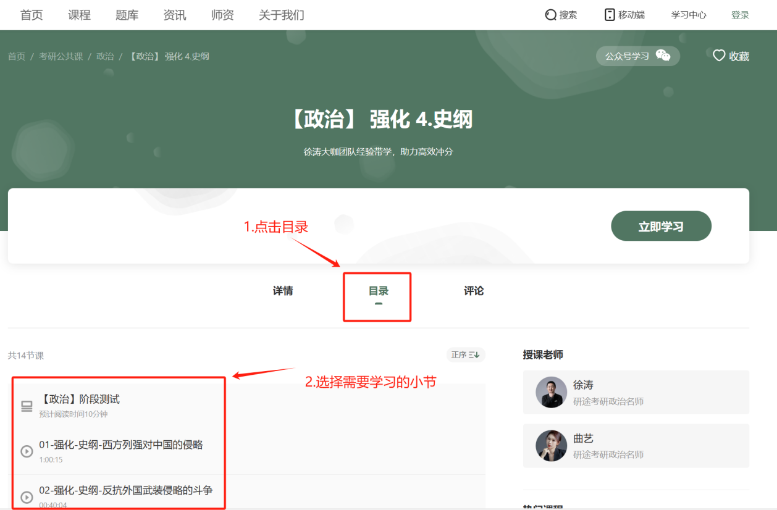The height and width of the screenshot is (510, 777).
Task: Toggle the 正序 sort order
Action: click(466, 354)
